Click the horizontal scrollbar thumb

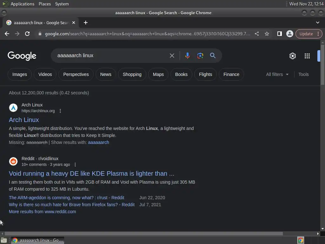[144, 234]
